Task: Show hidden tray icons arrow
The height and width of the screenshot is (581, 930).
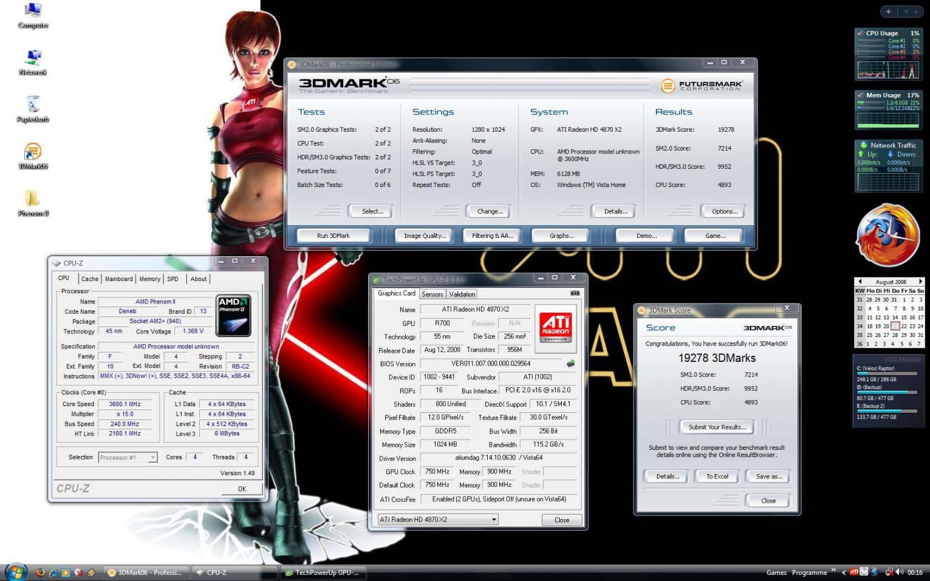Action: click(x=844, y=573)
